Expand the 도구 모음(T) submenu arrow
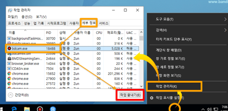Image resolution: width=228 pixels, height=111 pixels. [225, 19]
